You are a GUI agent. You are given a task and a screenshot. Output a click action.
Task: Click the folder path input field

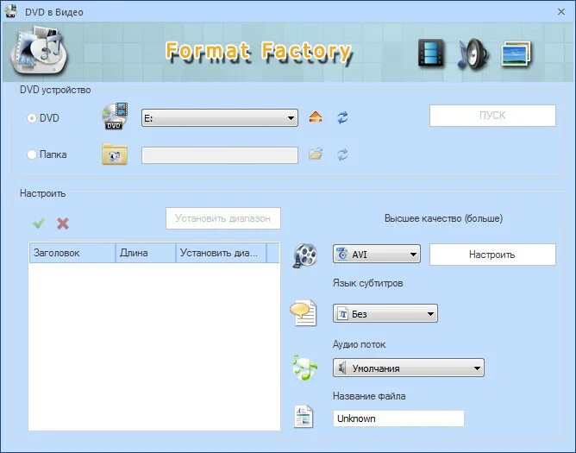click(220, 155)
